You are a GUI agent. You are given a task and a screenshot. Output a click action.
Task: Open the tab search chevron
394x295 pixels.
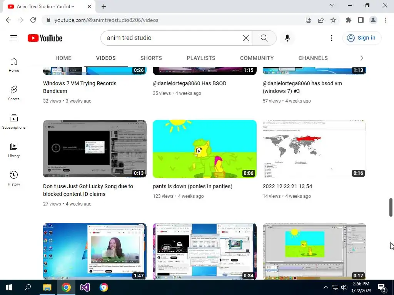pyautogui.click(x=332, y=5)
